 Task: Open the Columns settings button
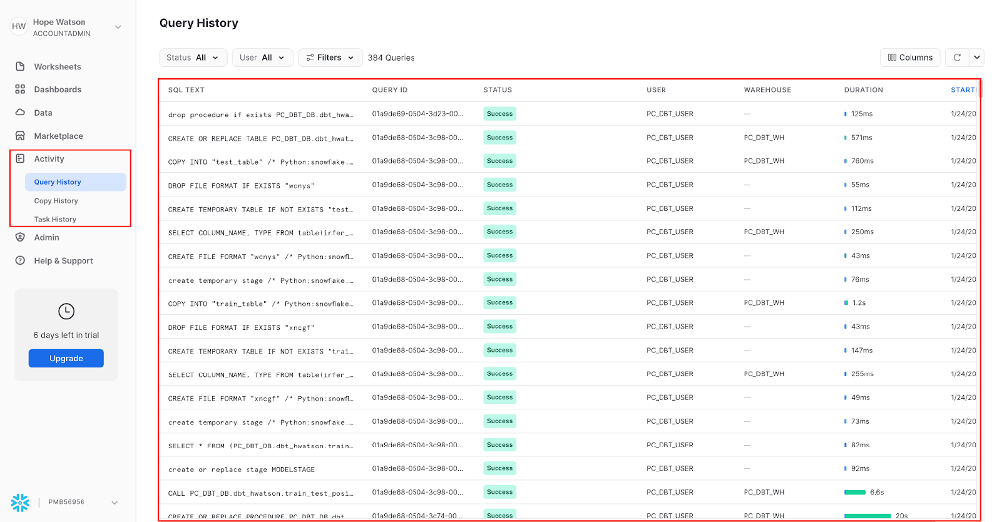click(x=910, y=57)
